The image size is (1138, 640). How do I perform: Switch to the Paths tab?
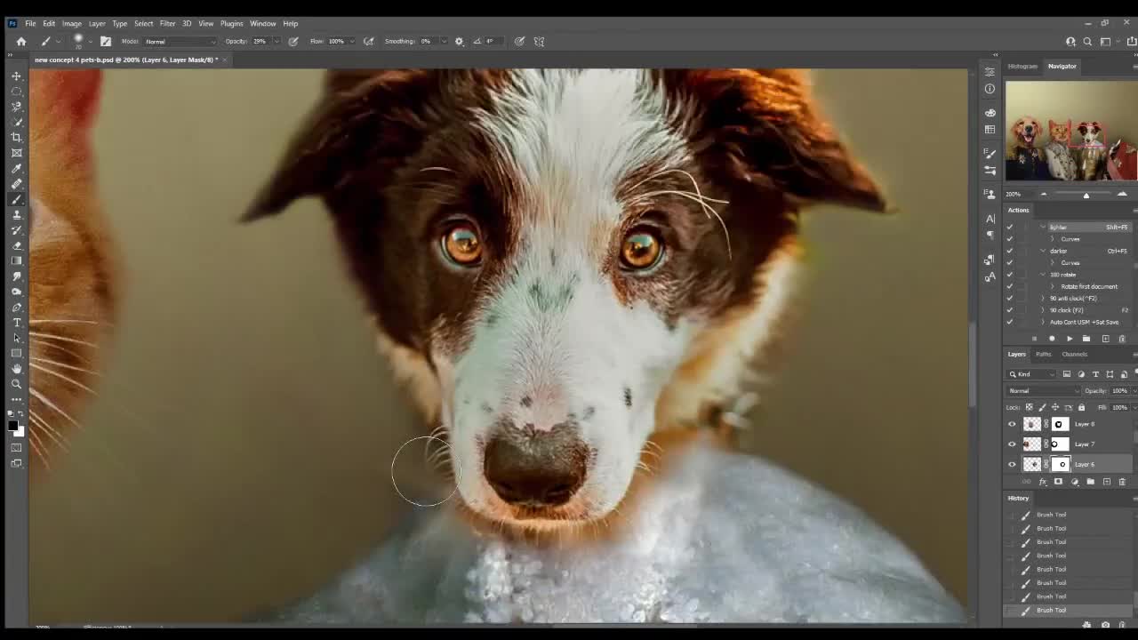(x=1043, y=354)
